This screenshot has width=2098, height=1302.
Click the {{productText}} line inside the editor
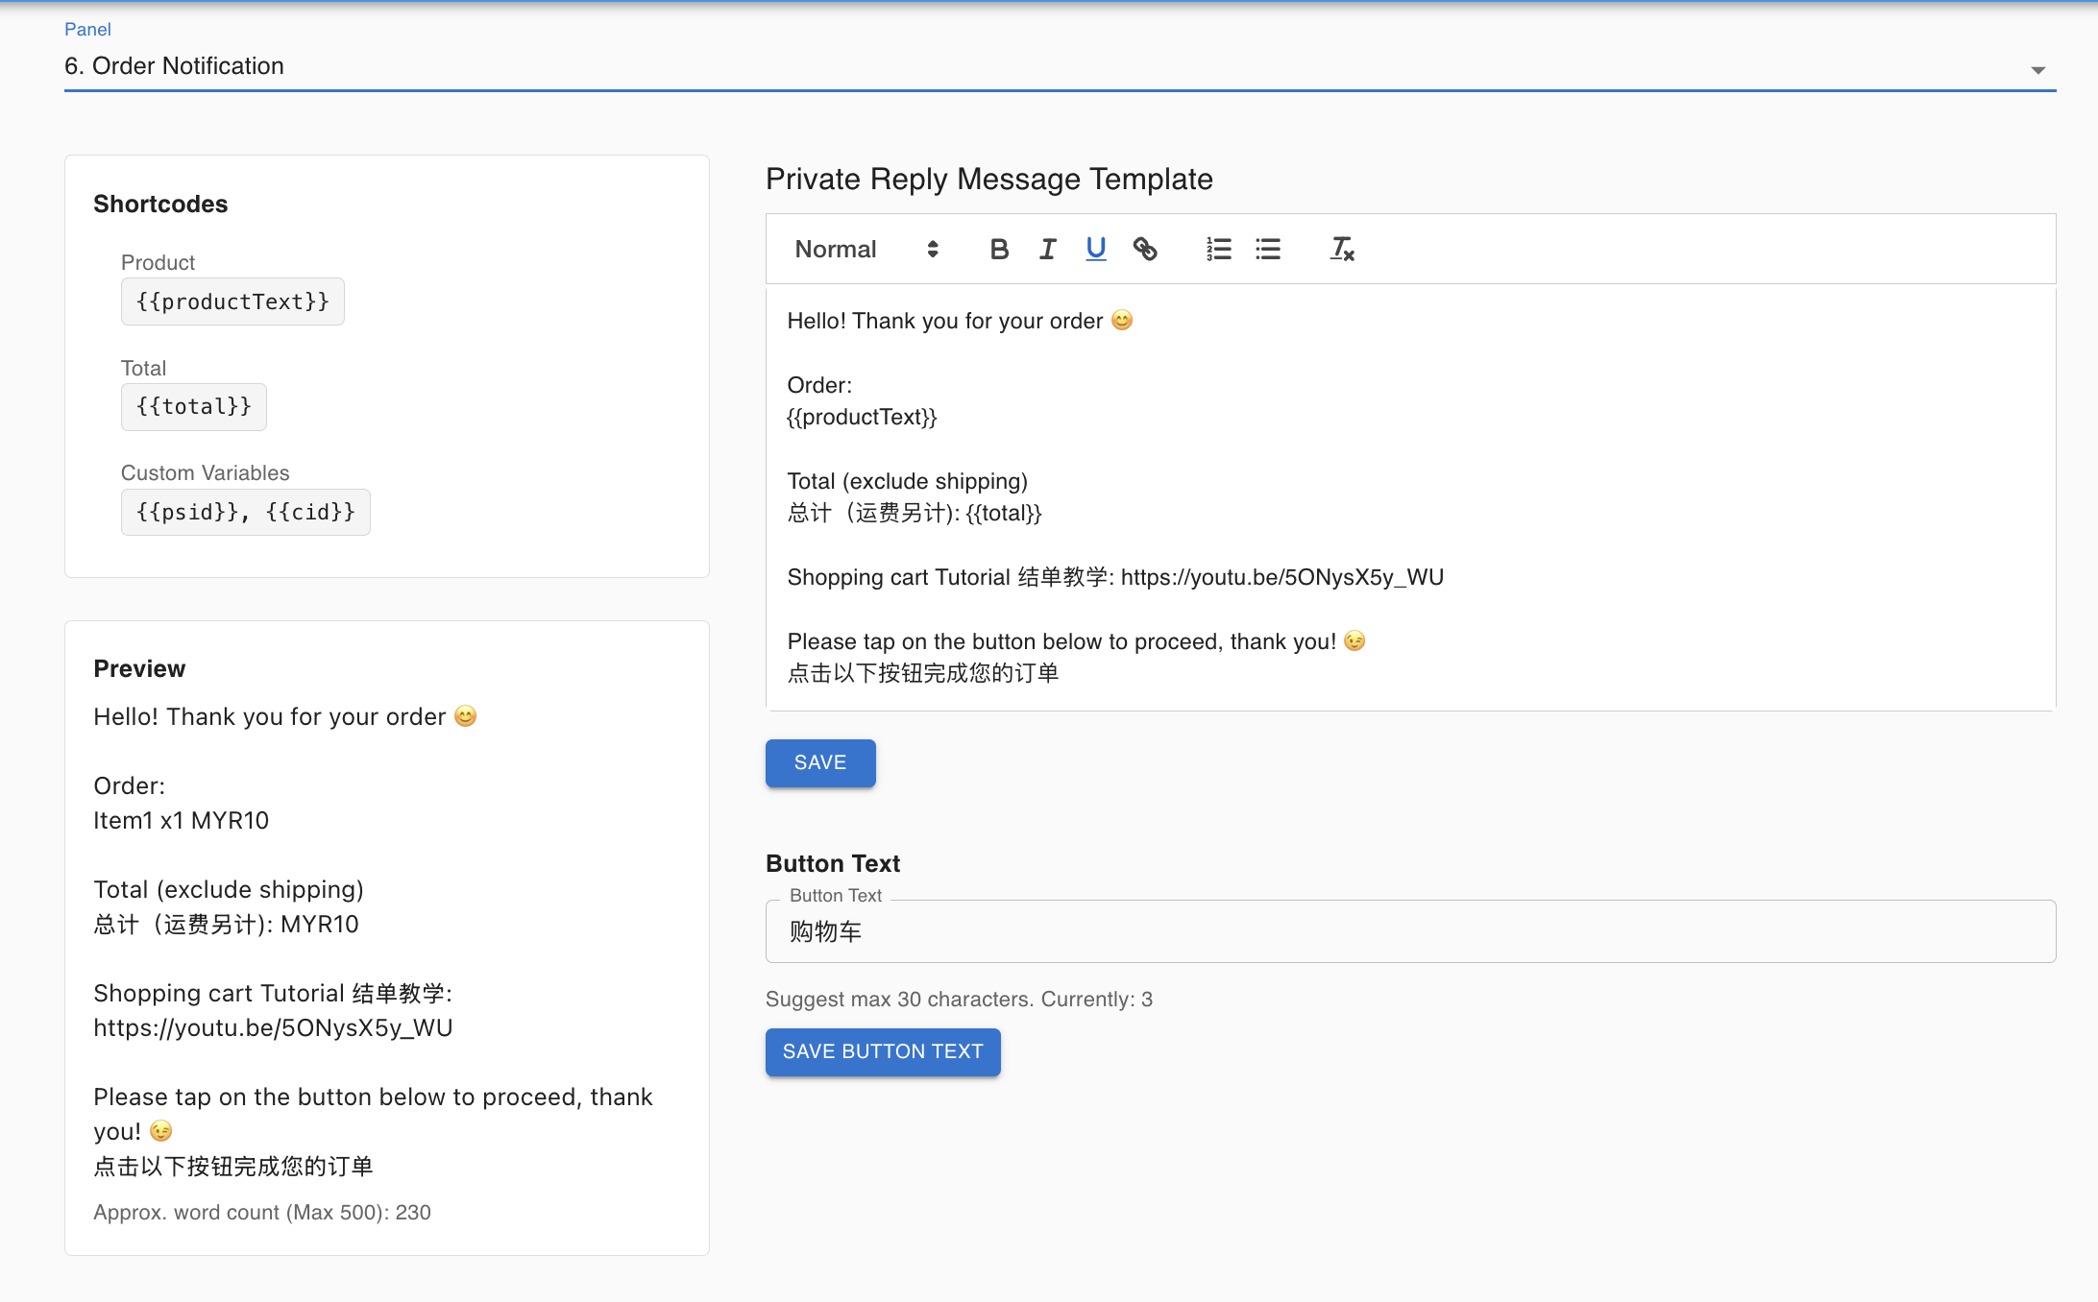(862, 417)
